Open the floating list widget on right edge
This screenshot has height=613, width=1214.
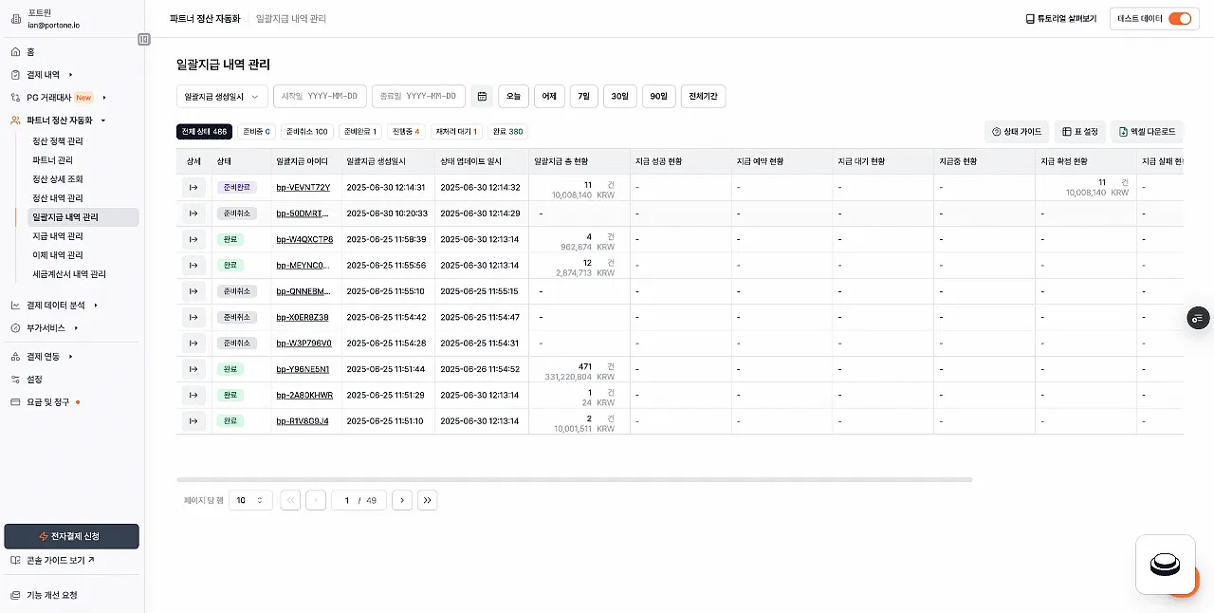click(x=1198, y=318)
